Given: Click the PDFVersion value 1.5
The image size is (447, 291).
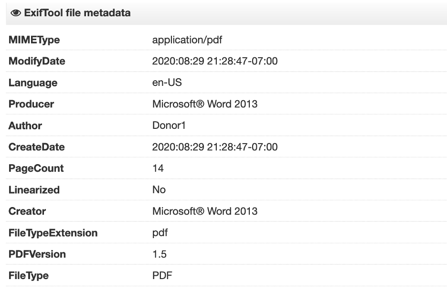Looking at the screenshot, I should pyautogui.click(x=160, y=254).
